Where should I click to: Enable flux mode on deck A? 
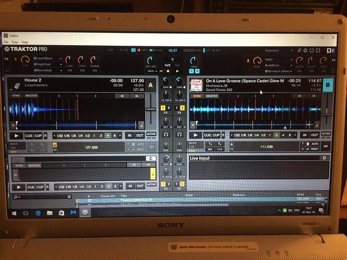pos(45,136)
